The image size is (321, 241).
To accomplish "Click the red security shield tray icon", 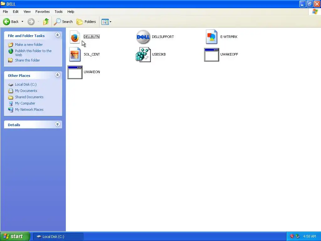I will [x=292, y=237].
